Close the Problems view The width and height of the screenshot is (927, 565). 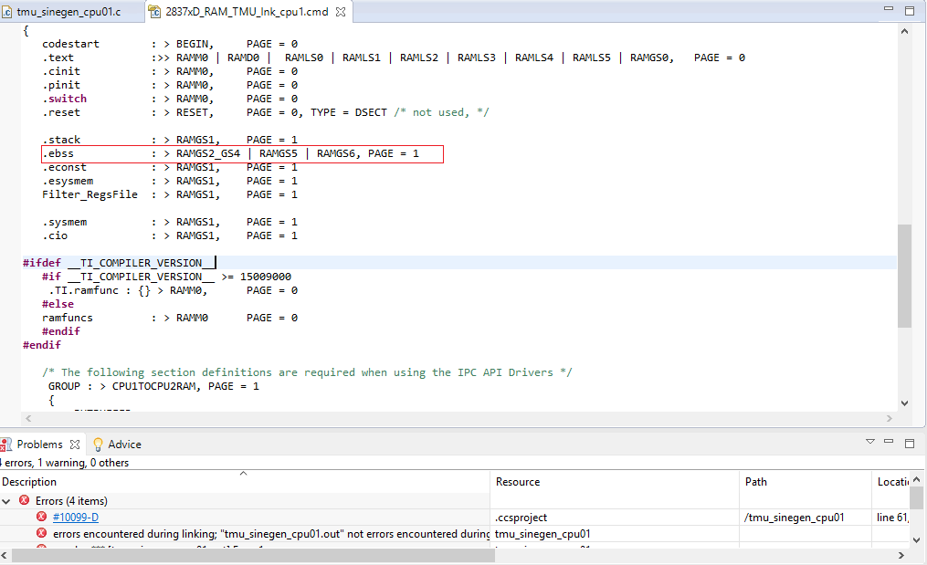75,445
